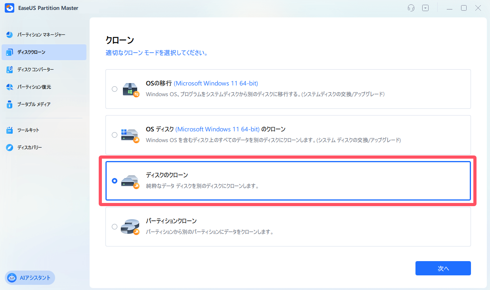The height and width of the screenshot is (290, 490).
Task: Click the OS ディスクのクローン disk icon
Action: pyautogui.click(x=130, y=135)
